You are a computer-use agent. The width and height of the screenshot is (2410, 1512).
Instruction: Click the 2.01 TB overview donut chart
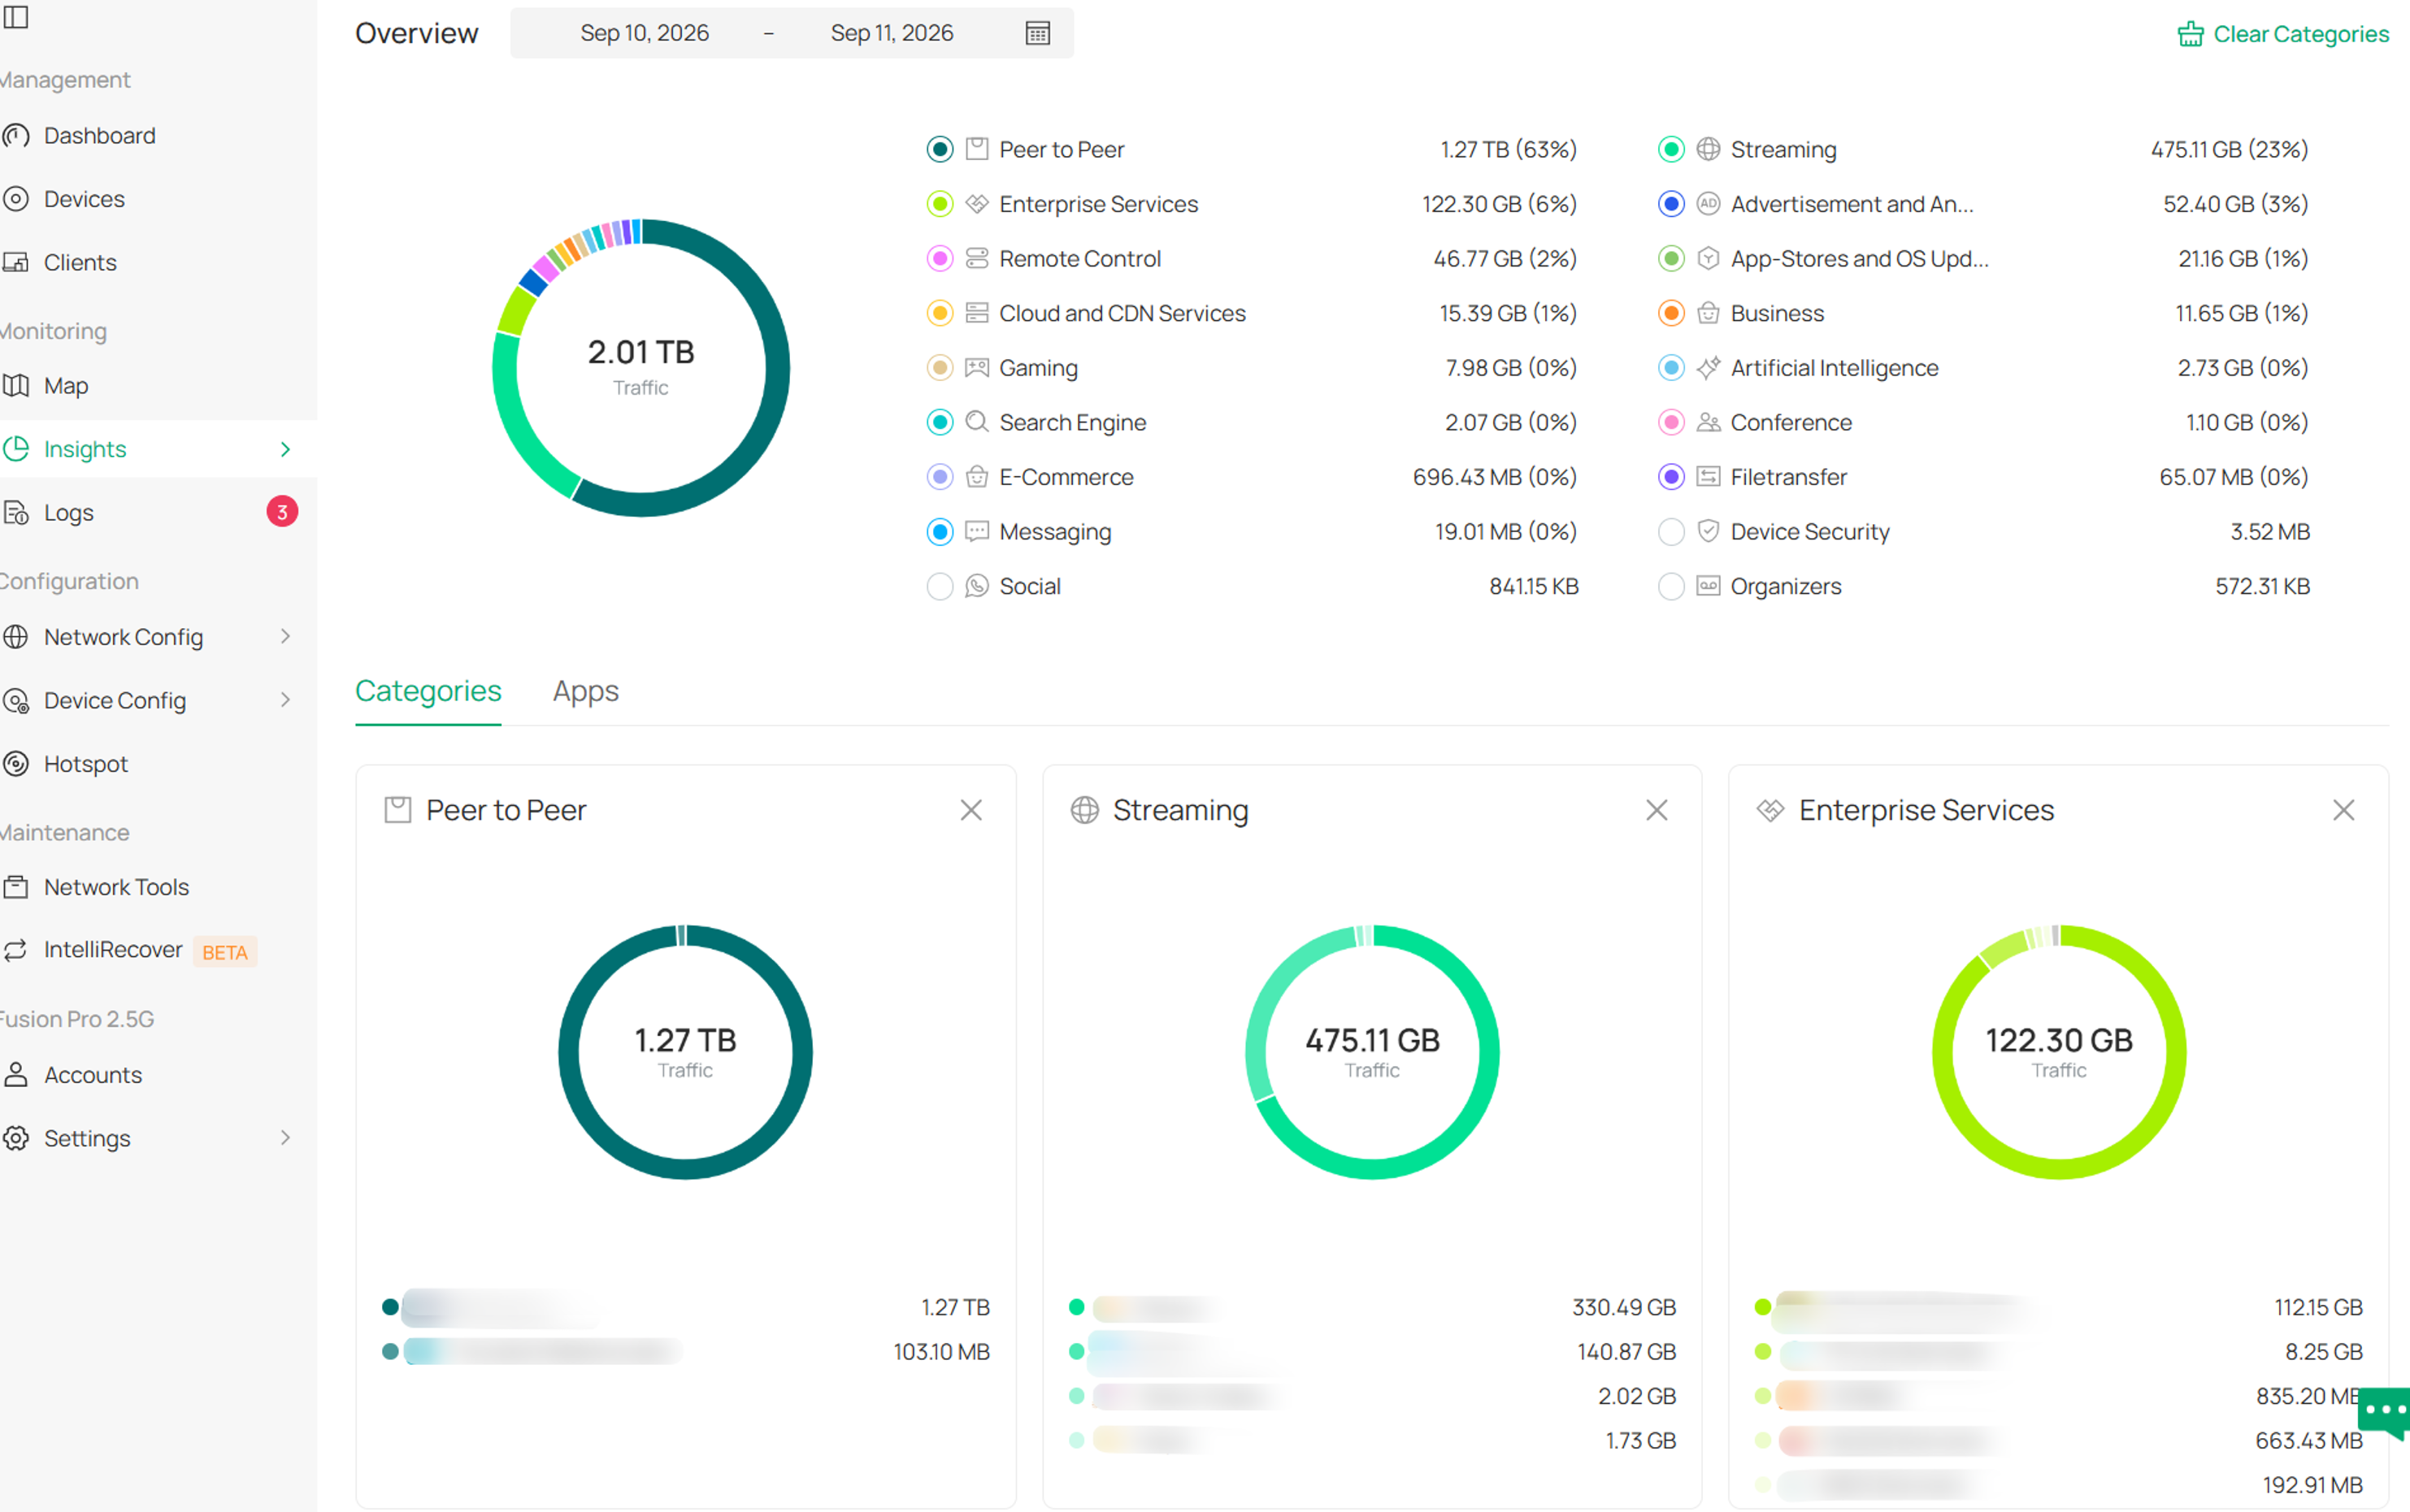tap(640, 367)
